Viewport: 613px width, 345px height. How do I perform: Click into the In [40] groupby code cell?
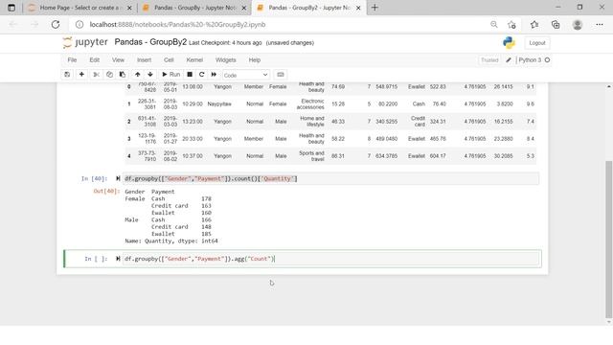(x=330, y=179)
